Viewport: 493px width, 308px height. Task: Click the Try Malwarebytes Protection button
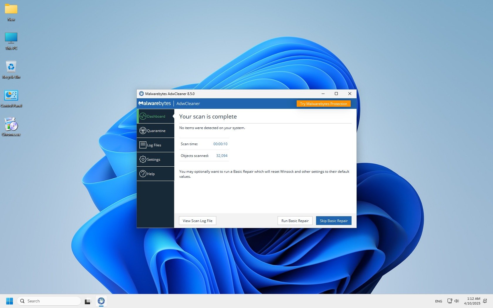coord(323,104)
